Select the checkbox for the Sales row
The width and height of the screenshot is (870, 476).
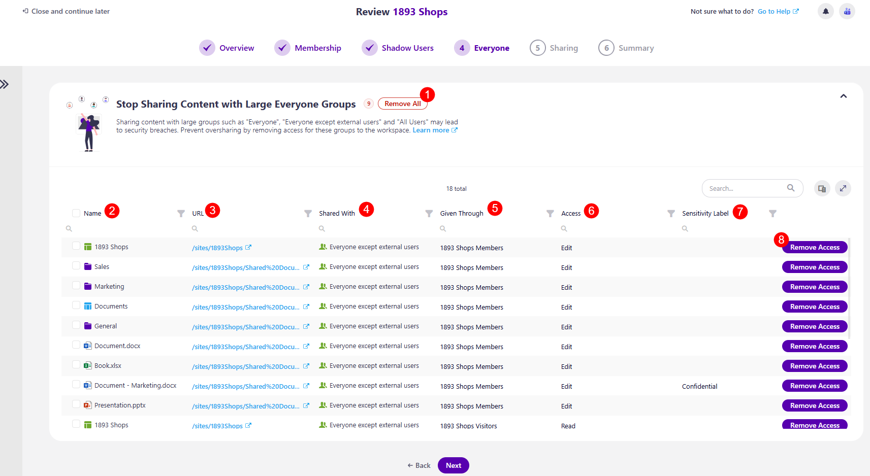tap(76, 266)
